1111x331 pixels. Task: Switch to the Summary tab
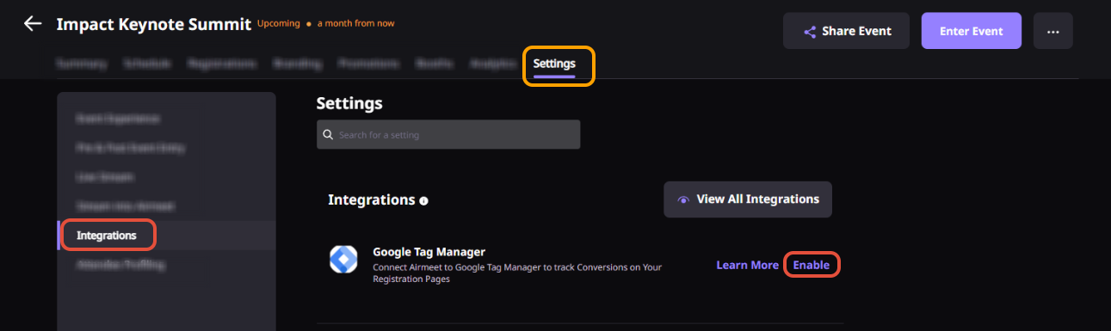(x=82, y=64)
